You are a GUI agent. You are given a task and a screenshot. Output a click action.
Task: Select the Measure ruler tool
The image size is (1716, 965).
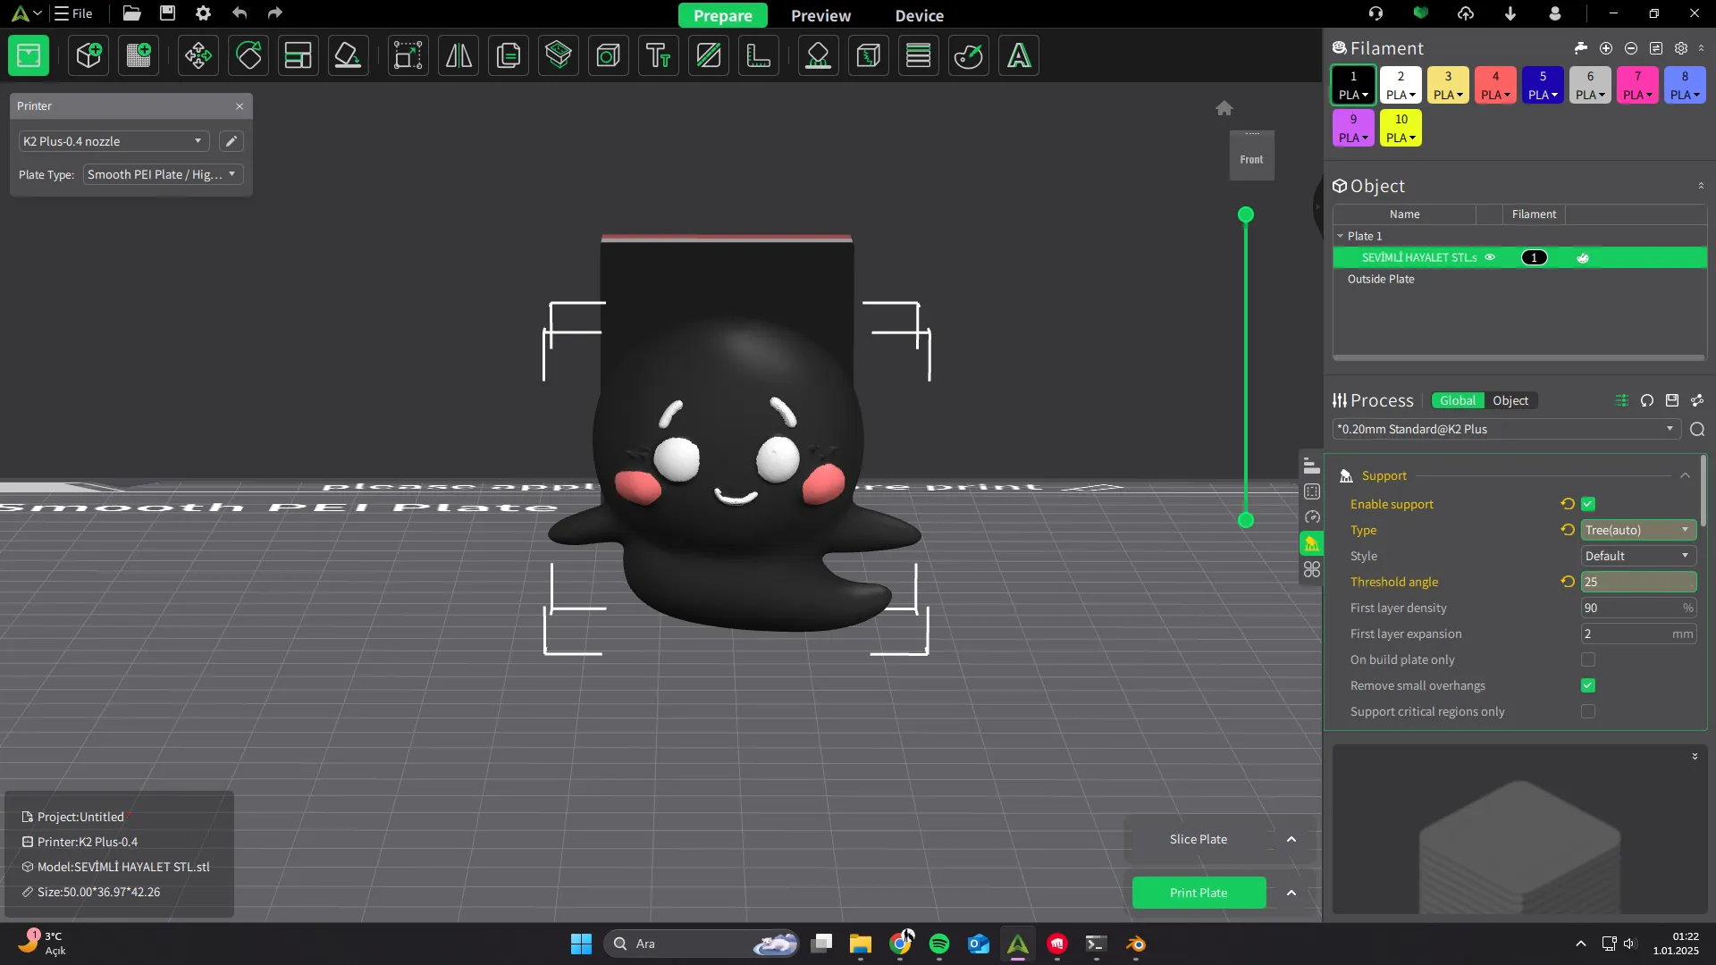coord(759,55)
